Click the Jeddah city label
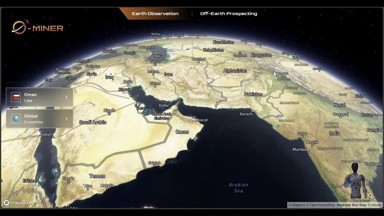The width and height of the screenshot is (384, 216). click(45, 135)
